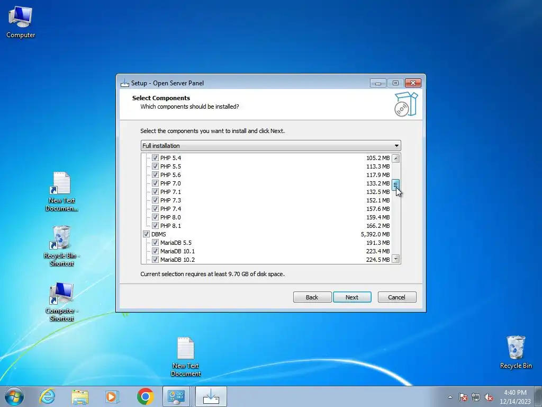This screenshot has width=542, height=407.
Task: Launch Windows Media Player from the taskbar
Action: 112,396
